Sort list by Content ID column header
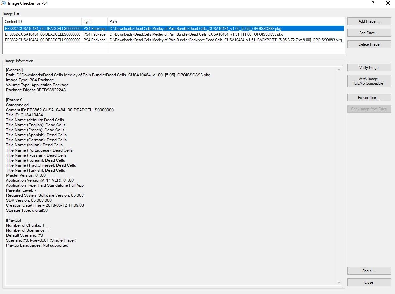Viewport: 395px width, 294px height. (x=42, y=22)
